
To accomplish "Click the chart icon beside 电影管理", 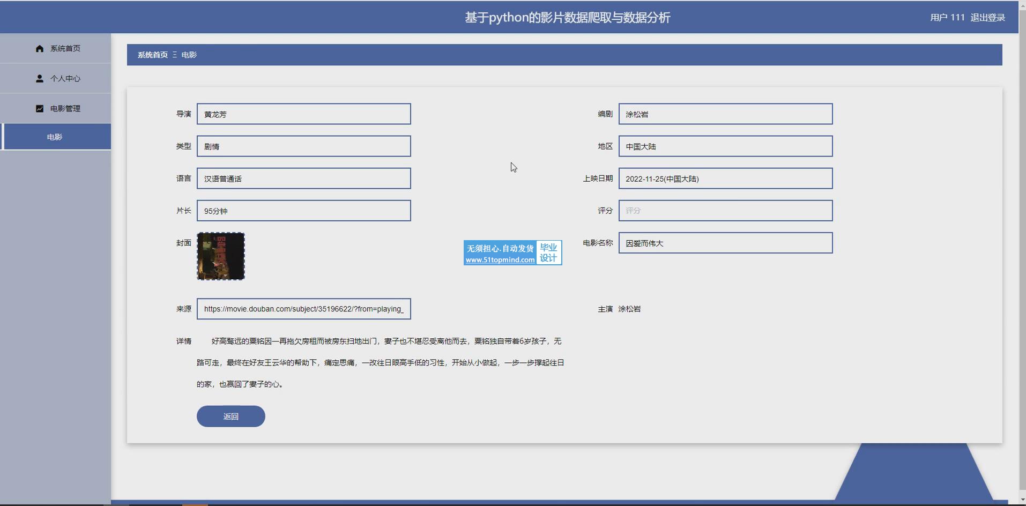I will [x=40, y=108].
